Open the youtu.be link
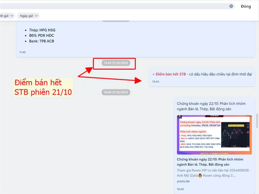Viewport: 259px width, 194px height. point(183,181)
